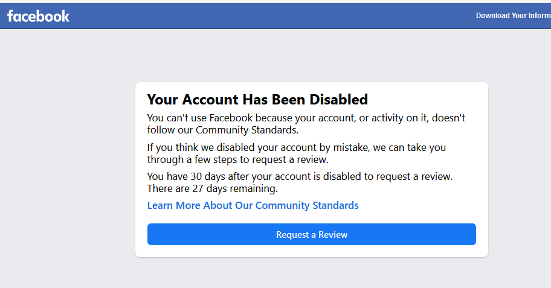Click the paragraph about Community Standards violation
This screenshot has width=551, height=288.
click(x=306, y=124)
